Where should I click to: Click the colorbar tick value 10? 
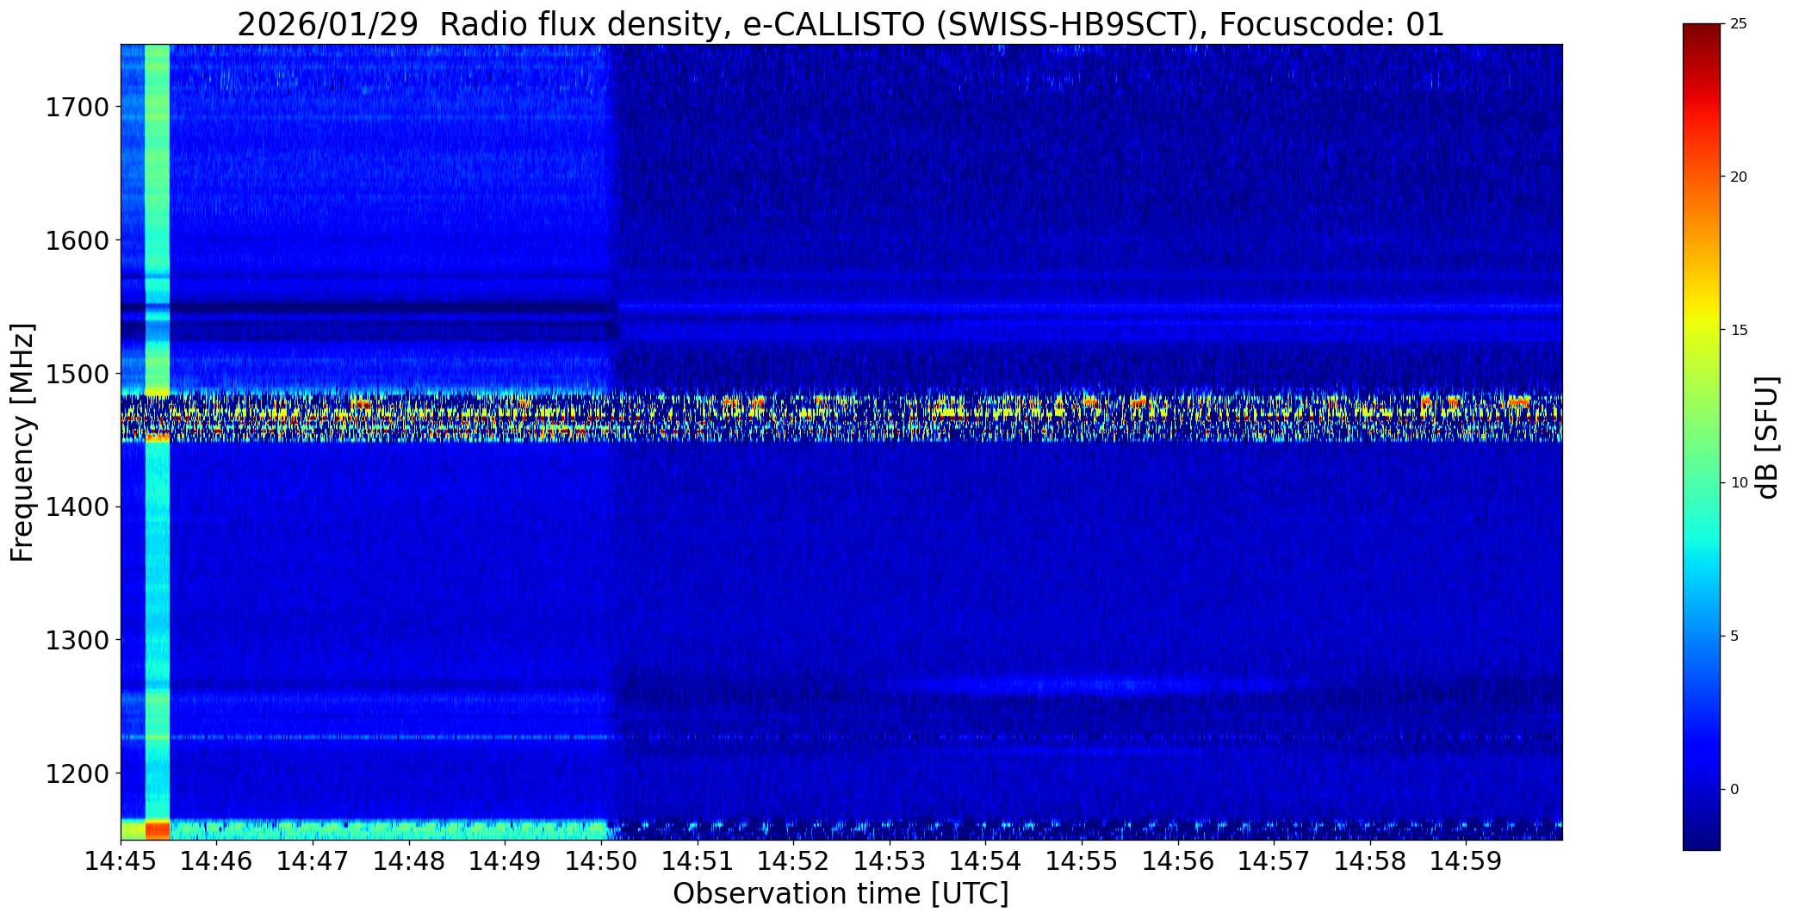1739,482
